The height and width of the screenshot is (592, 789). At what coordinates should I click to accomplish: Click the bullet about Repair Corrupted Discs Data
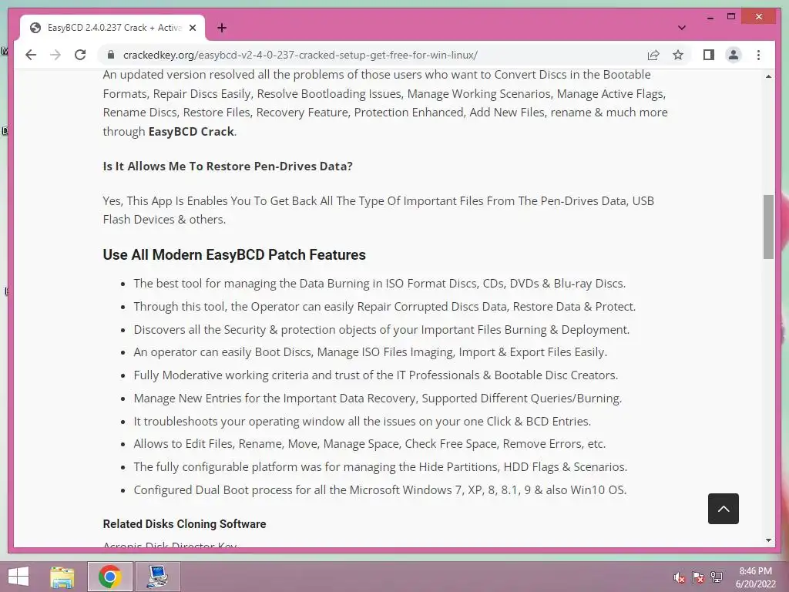pyautogui.click(x=384, y=307)
